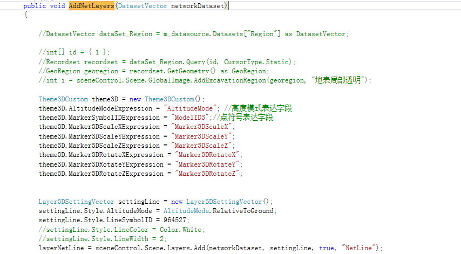The height and width of the screenshot is (254, 461).
Task: Click the "Marker3DRotateZ" string literal
Action: [x=207, y=174]
